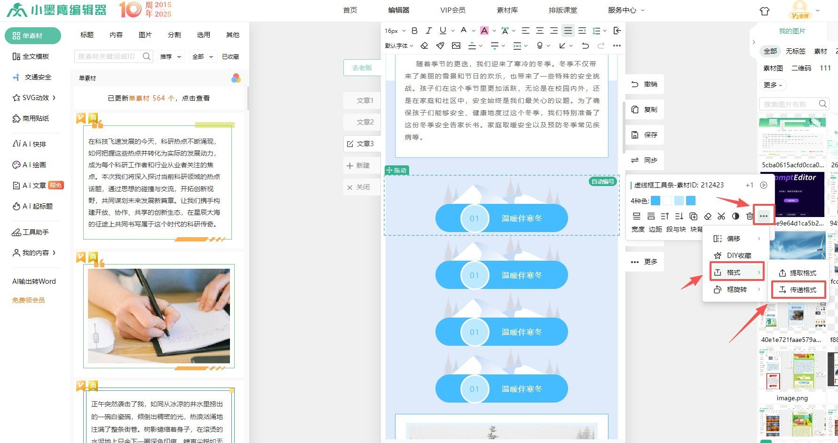
Task: Toggle center text alignment
Action: tap(540, 31)
